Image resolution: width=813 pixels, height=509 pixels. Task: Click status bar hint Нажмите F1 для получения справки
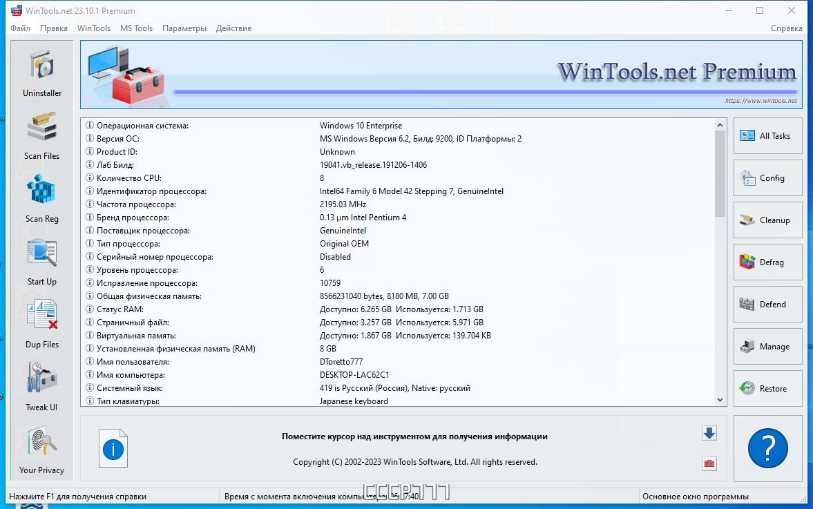(x=78, y=496)
